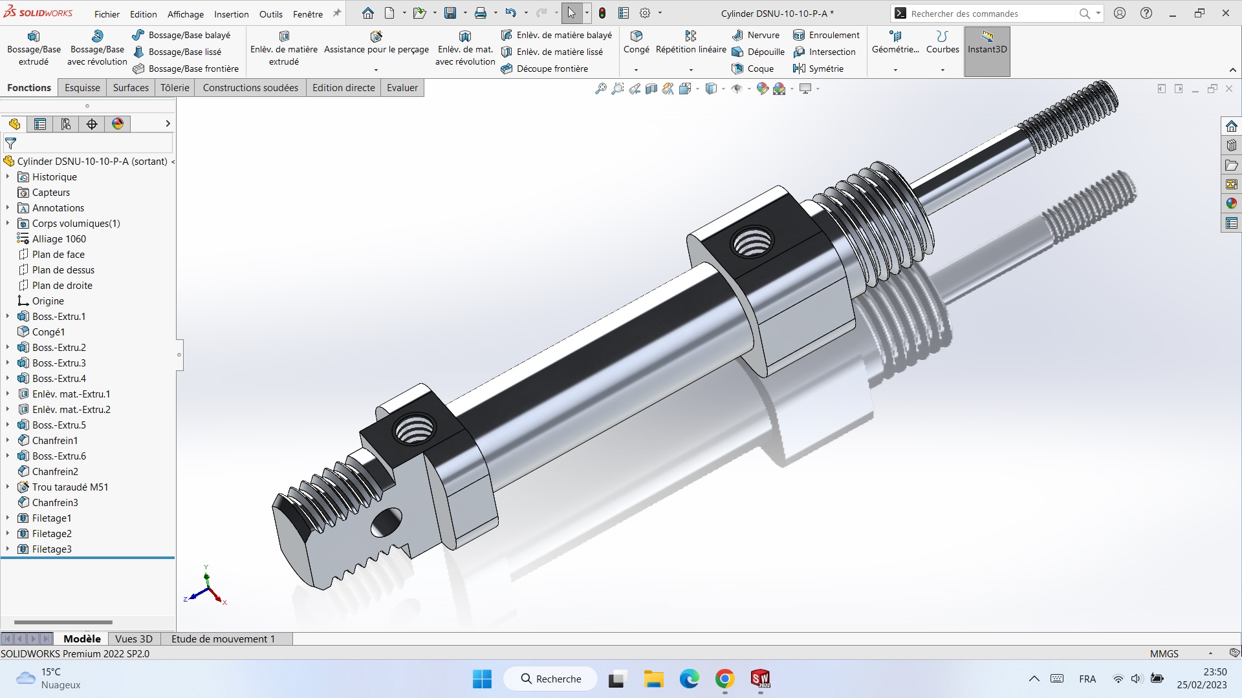Open Assistance pour le perçage tool

[x=376, y=43]
